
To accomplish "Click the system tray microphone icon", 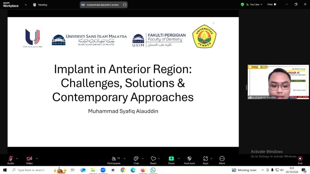I will tap(272, 170).
